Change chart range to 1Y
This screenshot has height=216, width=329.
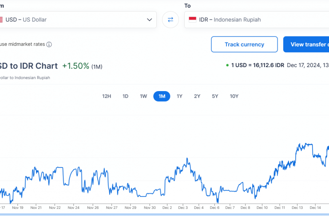(x=179, y=96)
